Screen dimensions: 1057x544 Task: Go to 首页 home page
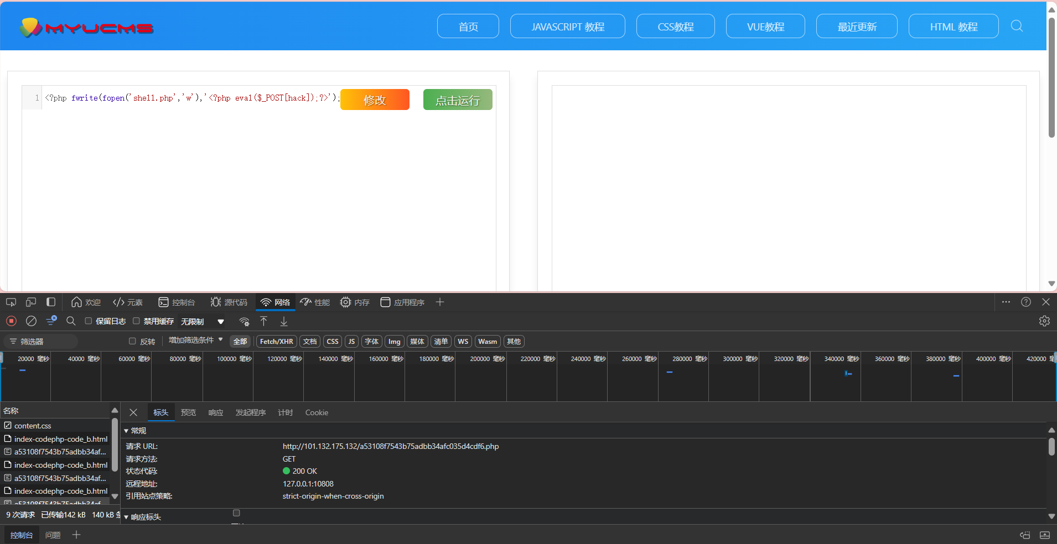[468, 26]
